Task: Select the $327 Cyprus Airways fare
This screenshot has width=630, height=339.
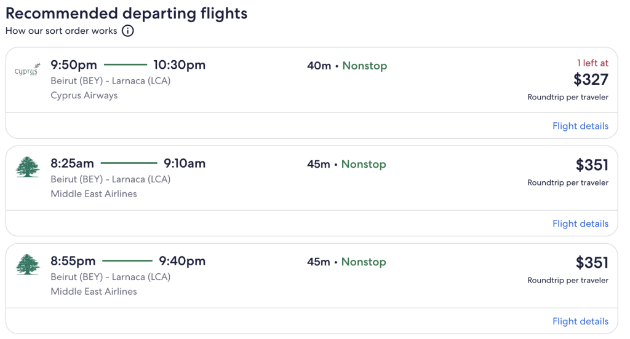Action: 591,79
